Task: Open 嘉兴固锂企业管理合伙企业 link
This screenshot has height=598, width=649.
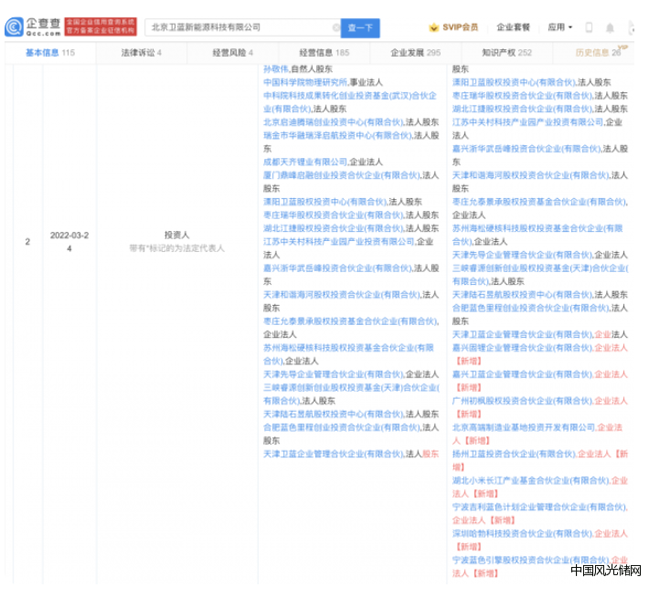Action: tap(522, 348)
